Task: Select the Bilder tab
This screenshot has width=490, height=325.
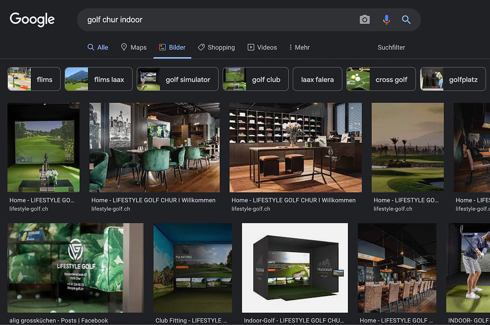Action: (172, 47)
